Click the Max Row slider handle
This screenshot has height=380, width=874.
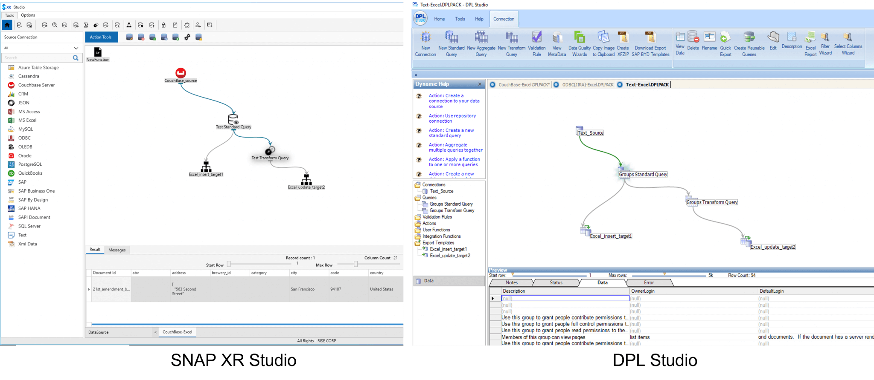[x=355, y=264]
